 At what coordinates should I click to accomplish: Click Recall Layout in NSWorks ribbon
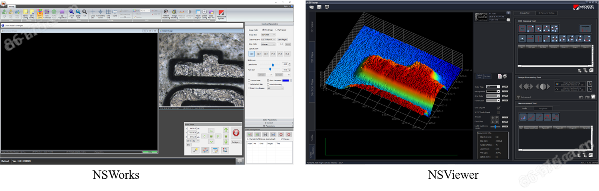198,14
